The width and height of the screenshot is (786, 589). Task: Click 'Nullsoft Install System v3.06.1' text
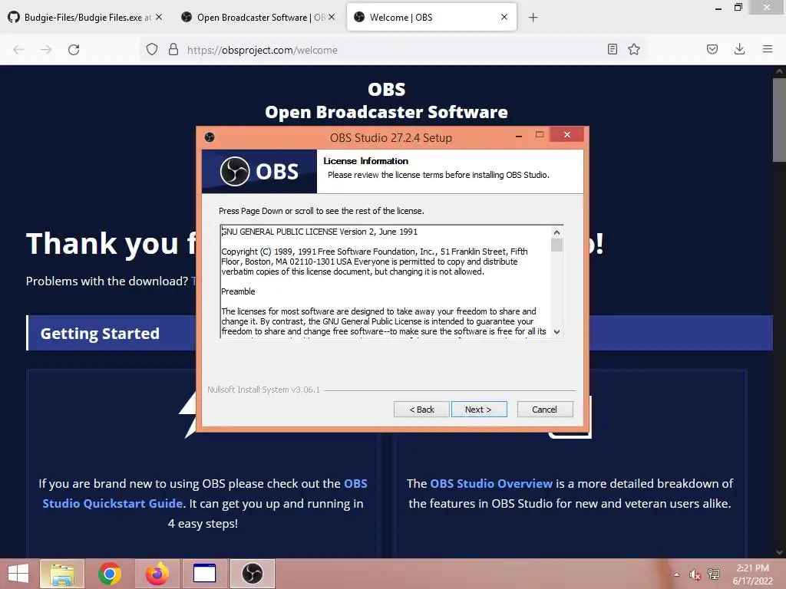(264, 390)
